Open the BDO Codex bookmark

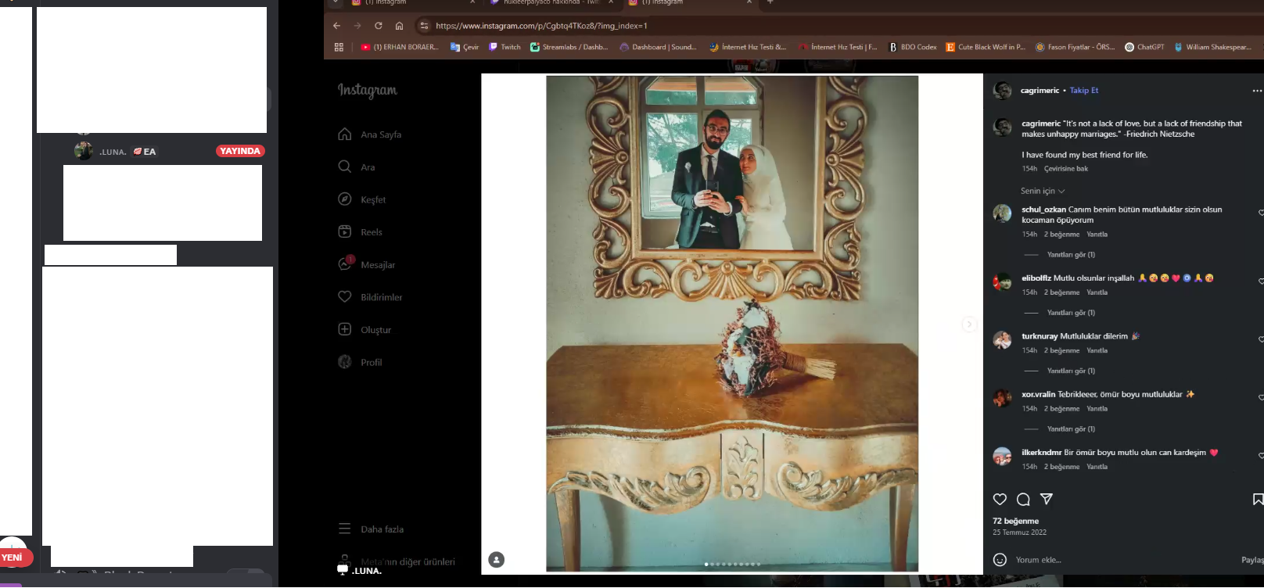(x=913, y=47)
